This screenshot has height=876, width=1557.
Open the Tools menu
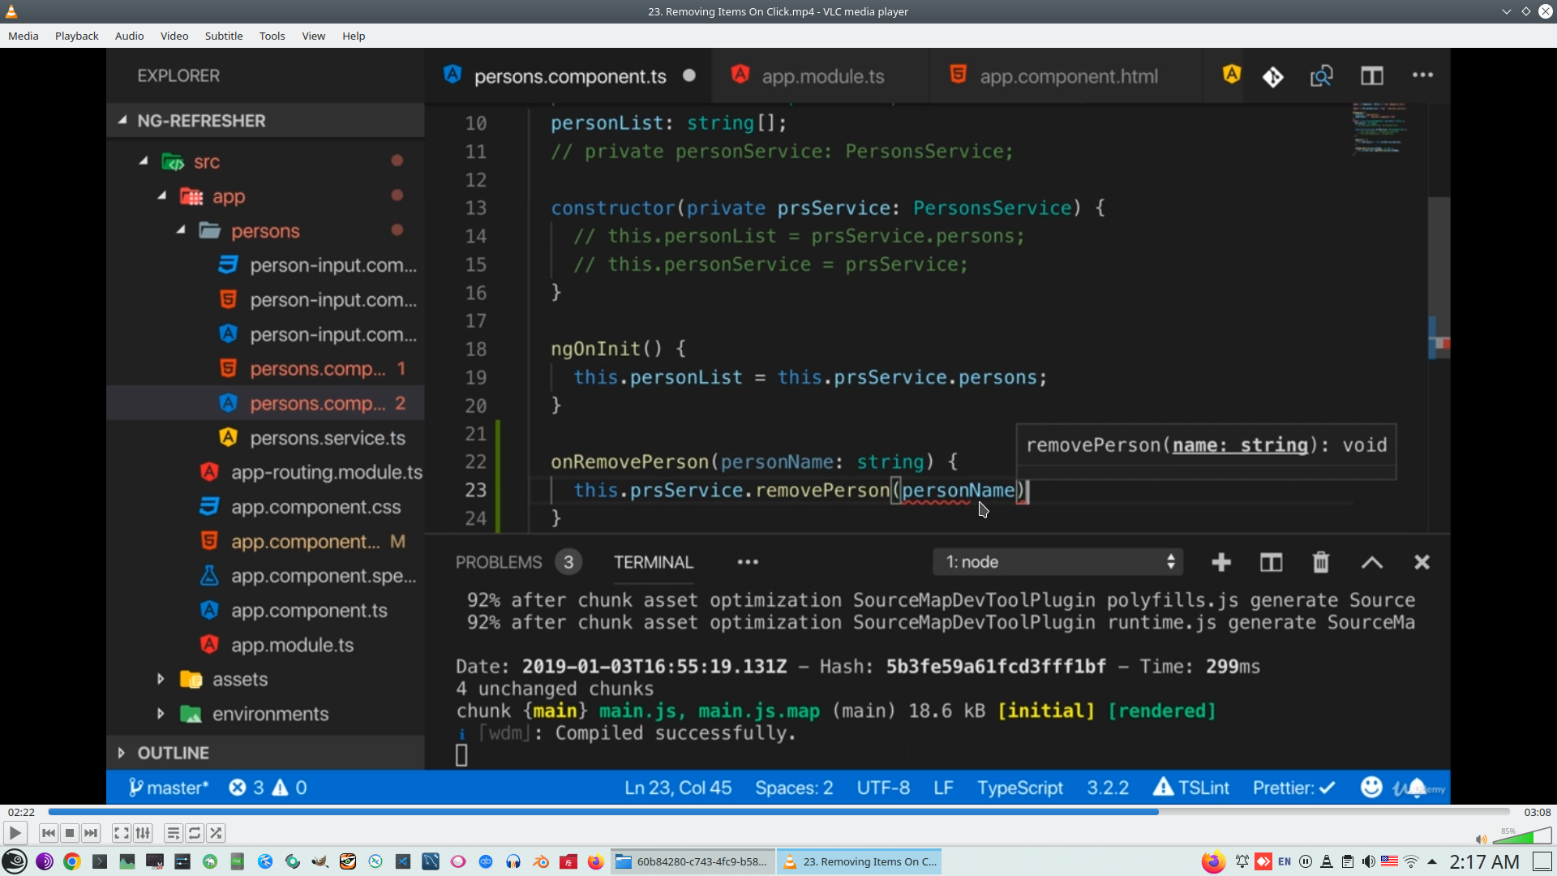pos(272,36)
